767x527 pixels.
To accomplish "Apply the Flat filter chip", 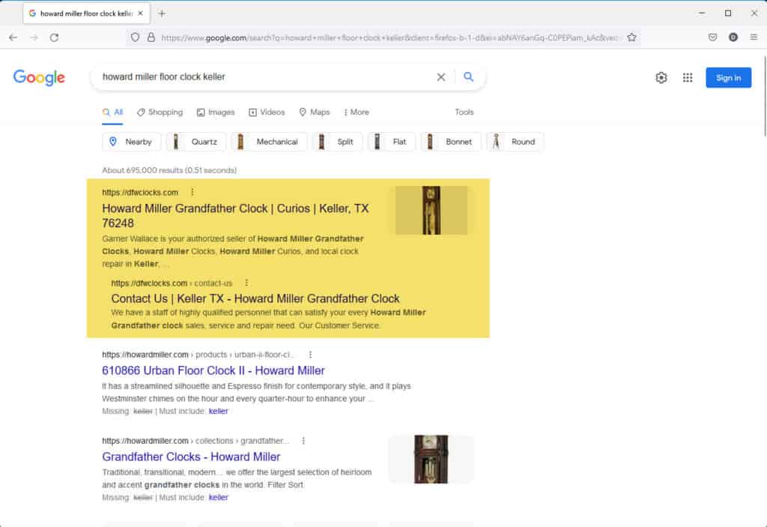I will (391, 142).
